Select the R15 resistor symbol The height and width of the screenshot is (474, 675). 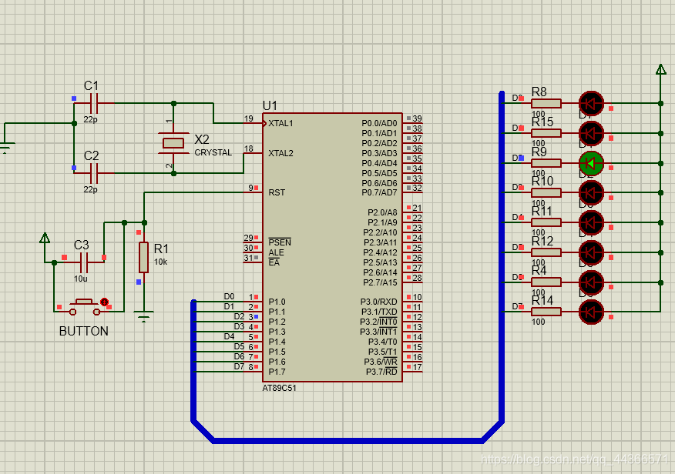coord(546,133)
